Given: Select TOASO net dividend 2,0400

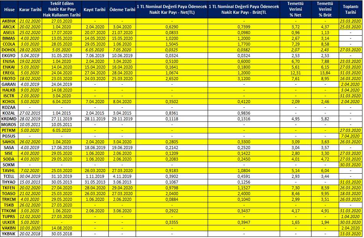Looking at the screenshot, I should pos(172,194).
